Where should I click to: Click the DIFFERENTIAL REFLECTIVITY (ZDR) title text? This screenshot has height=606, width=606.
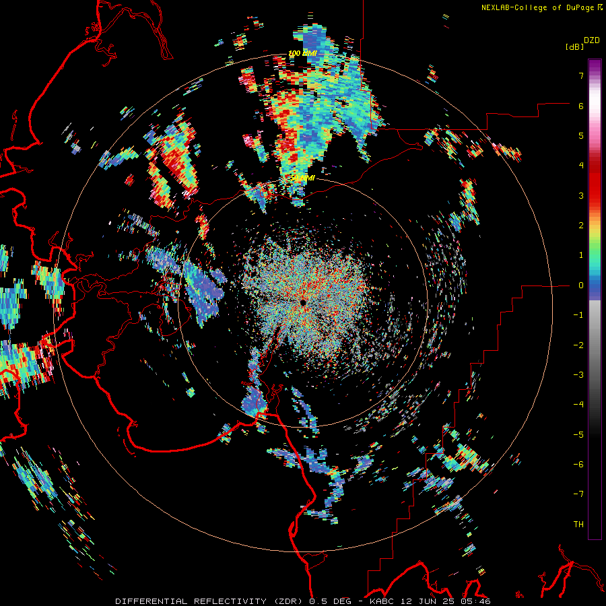[210, 601]
